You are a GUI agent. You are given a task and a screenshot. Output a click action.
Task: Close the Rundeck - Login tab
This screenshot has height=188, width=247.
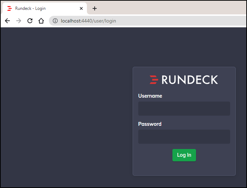point(81,8)
